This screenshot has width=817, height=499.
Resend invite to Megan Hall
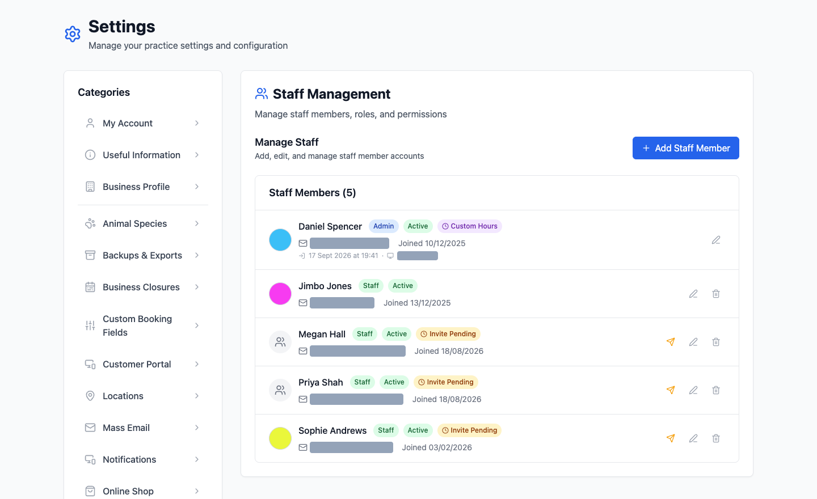671,342
